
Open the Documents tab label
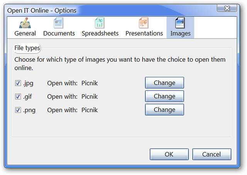(59, 34)
